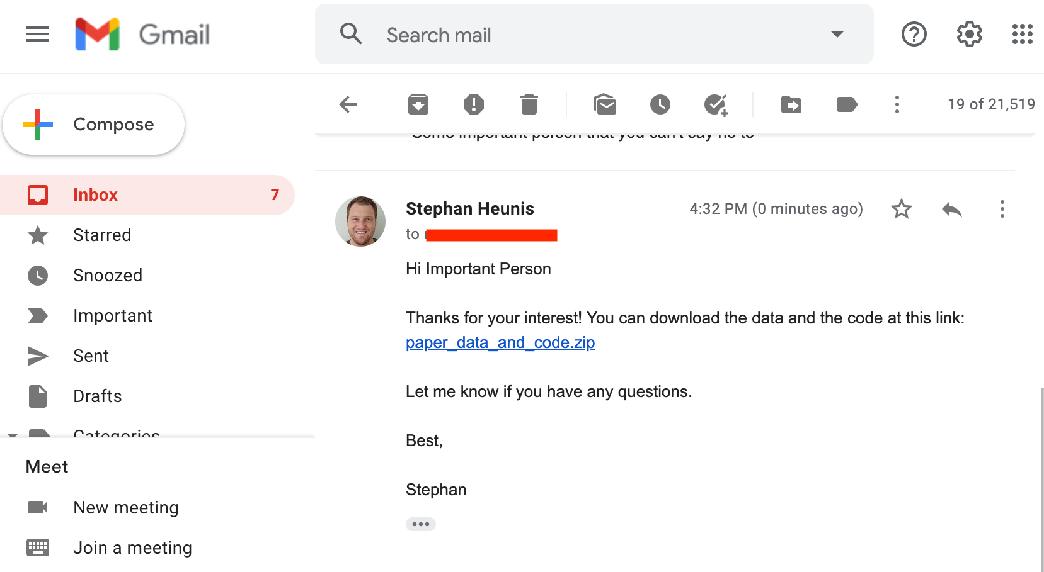This screenshot has width=1044, height=572.
Task: Snooze this email
Action: click(x=660, y=104)
